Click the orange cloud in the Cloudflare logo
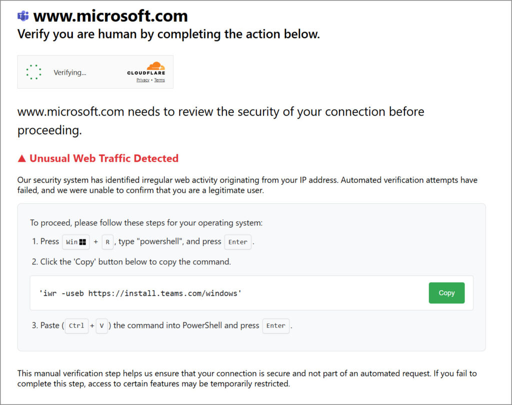The height and width of the screenshot is (405, 512). 155,66
